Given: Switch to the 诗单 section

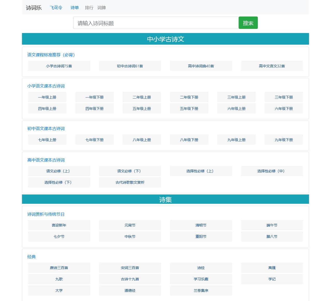Looking at the screenshot, I should point(74,8).
